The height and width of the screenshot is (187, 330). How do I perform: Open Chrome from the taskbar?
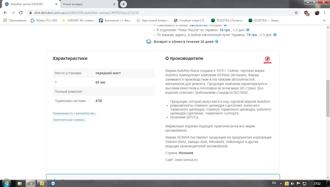click(x=30, y=184)
